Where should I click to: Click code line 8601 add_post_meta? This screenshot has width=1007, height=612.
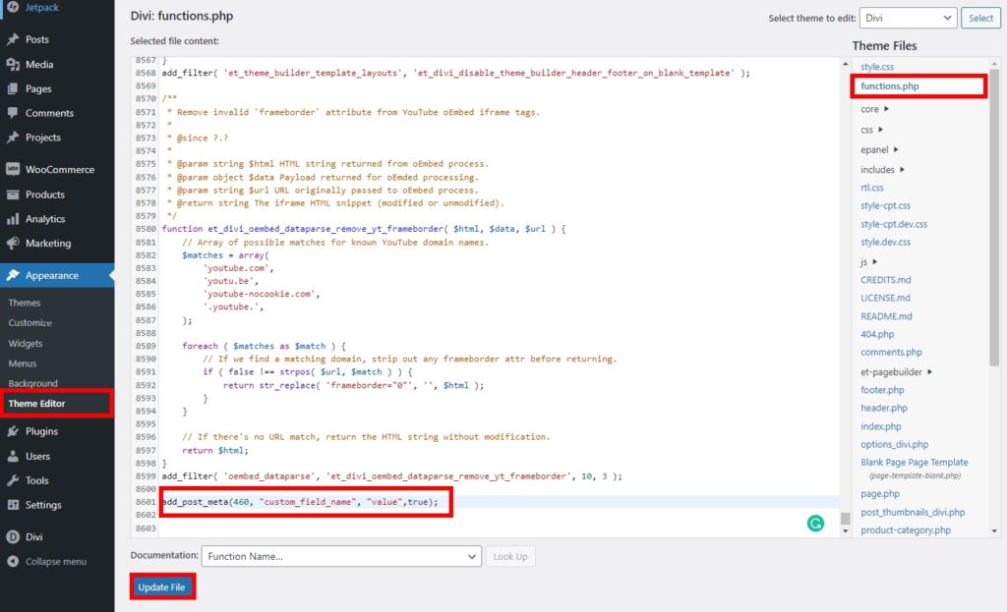299,502
